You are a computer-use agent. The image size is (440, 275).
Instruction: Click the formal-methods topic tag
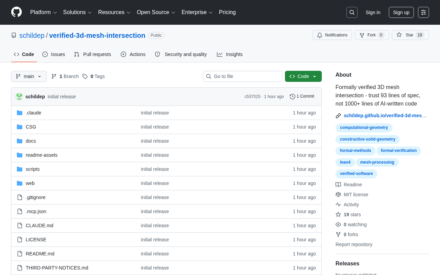tap(355, 151)
